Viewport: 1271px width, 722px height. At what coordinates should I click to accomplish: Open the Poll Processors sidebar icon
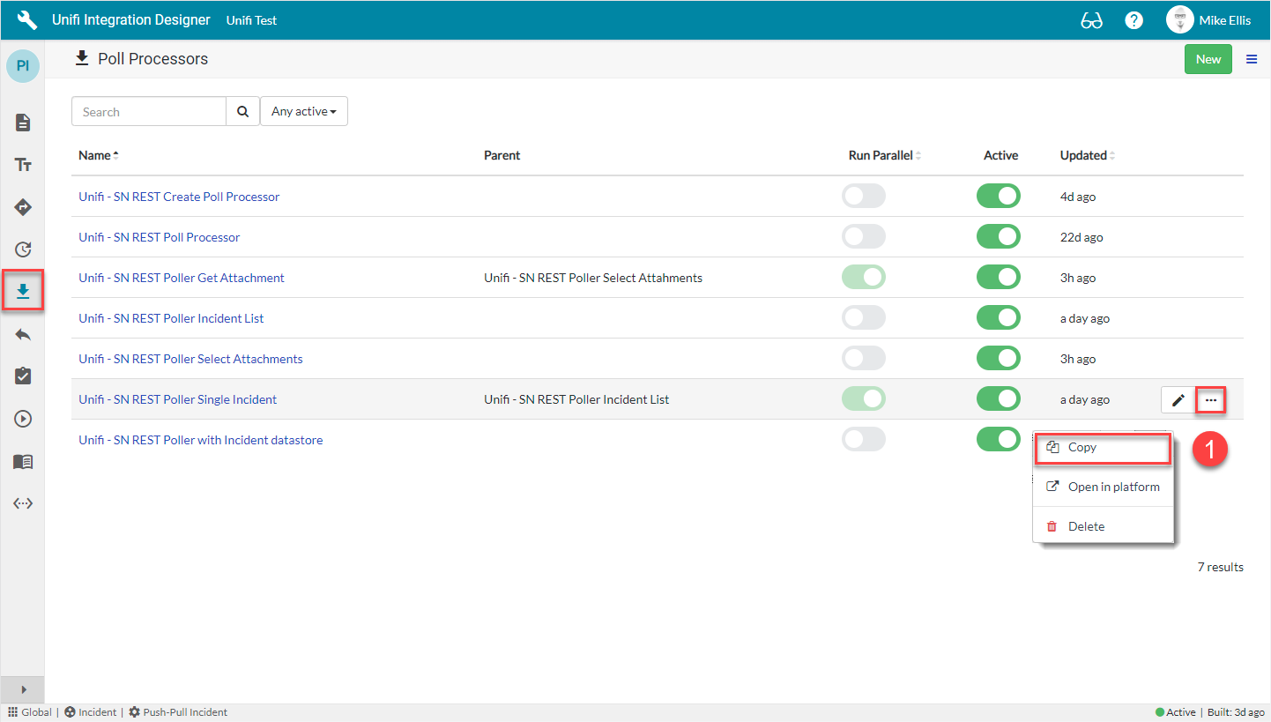pos(22,289)
